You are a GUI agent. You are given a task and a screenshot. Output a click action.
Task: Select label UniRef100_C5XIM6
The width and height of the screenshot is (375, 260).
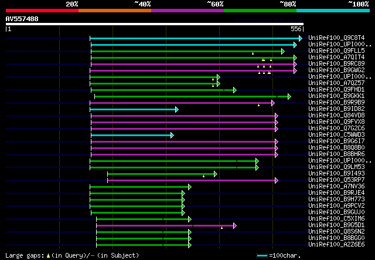coord(336,219)
